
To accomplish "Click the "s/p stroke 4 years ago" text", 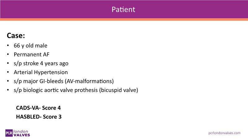I will pyautogui.click(x=41, y=63).
